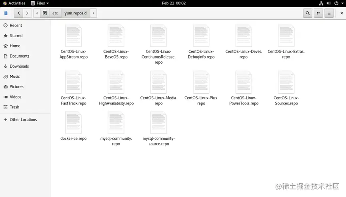The height and width of the screenshot is (197, 346).
Task: Select the CentOS-Linux-Sources.repo file icon
Action: pos(286,82)
